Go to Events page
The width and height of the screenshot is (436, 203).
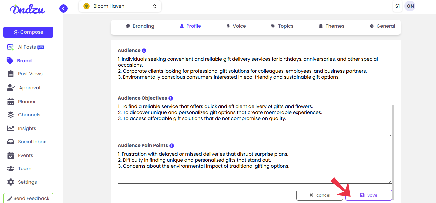click(26, 155)
